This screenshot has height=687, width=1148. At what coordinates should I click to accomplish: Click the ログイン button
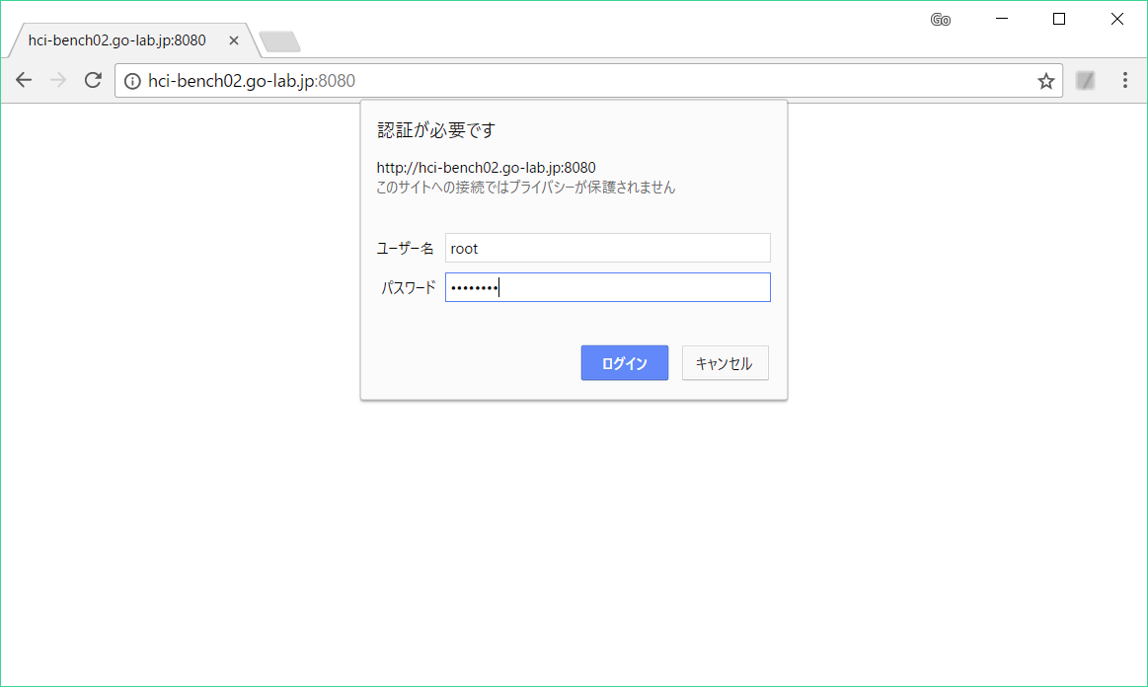[x=625, y=362]
